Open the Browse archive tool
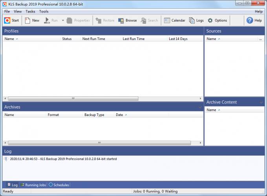 coord(128,20)
